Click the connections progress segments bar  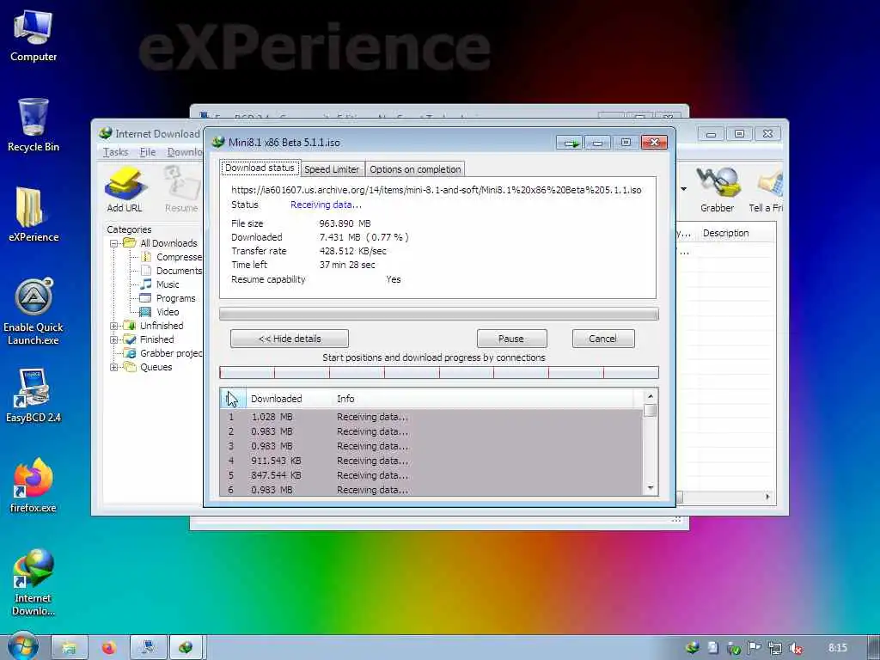[x=439, y=372]
